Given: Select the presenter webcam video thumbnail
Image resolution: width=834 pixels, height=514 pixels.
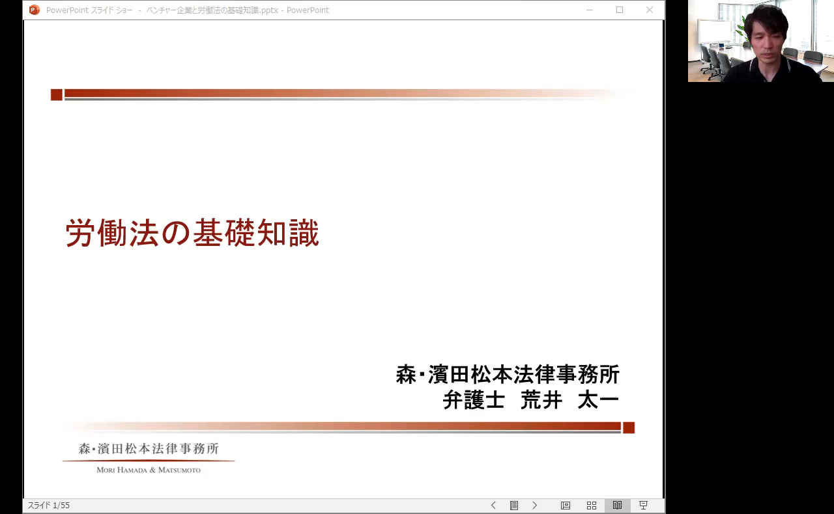Looking at the screenshot, I should [x=760, y=41].
